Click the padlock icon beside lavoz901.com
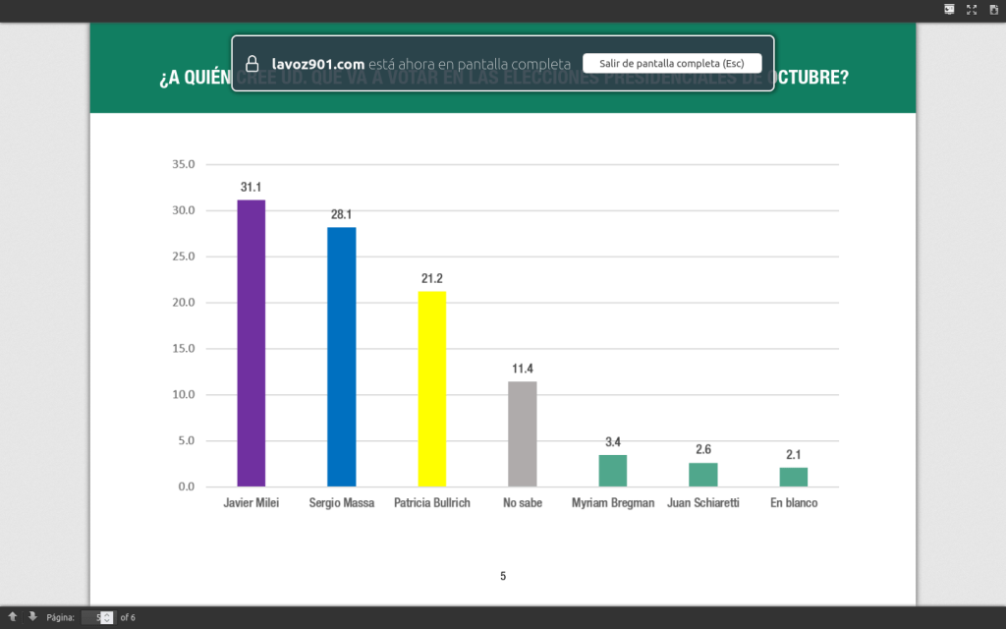 (x=251, y=63)
